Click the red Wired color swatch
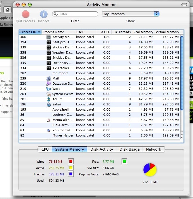The image size is (193, 199). click(x=71, y=161)
